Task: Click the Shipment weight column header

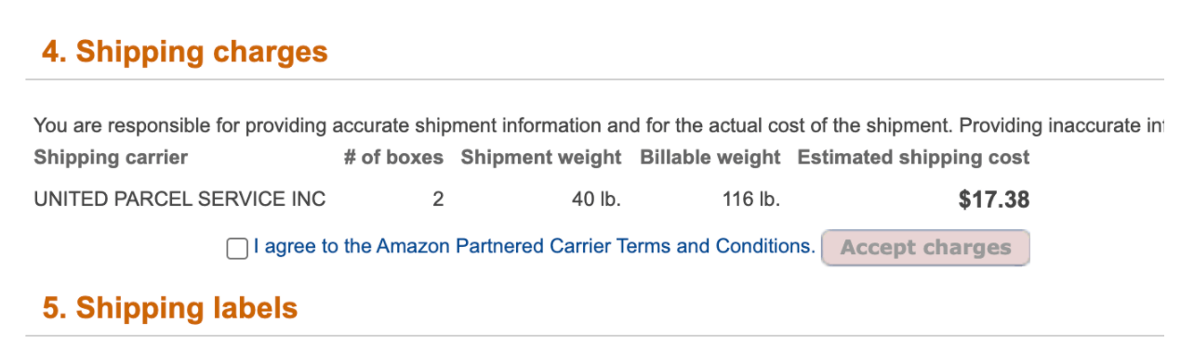Action: pyautogui.click(x=540, y=158)
